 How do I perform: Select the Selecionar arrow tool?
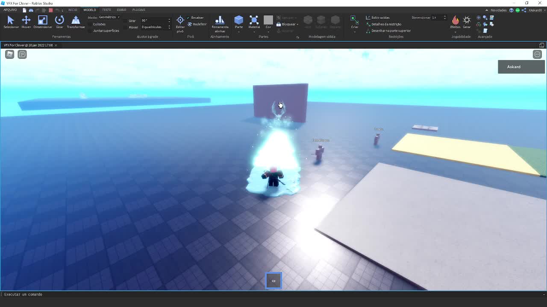(11, 20)
